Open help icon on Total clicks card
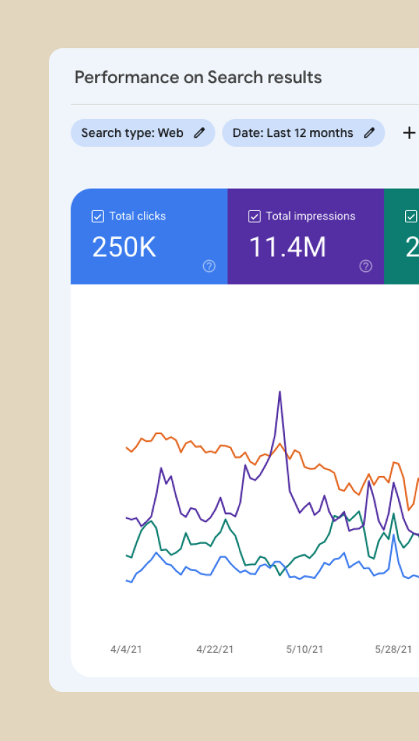The width and height of the screenshot is (419, 741). point(209,266)
